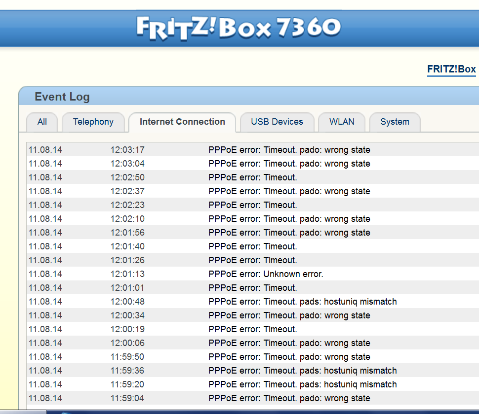Click the hostuniq mismatch entry at 12:00:48

click(302, 302)
